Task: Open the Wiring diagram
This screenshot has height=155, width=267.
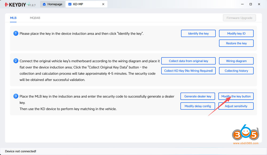Action: [x=236, y=61]
